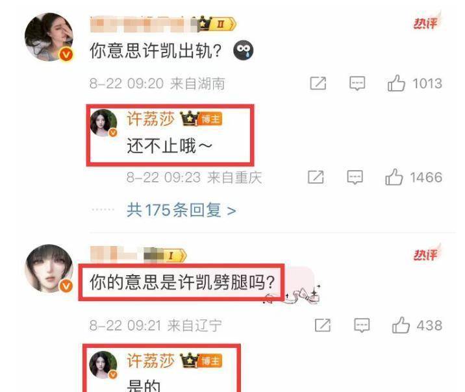
Task: Share the 09:23 Chongqing reply
Action: [316, 177]
